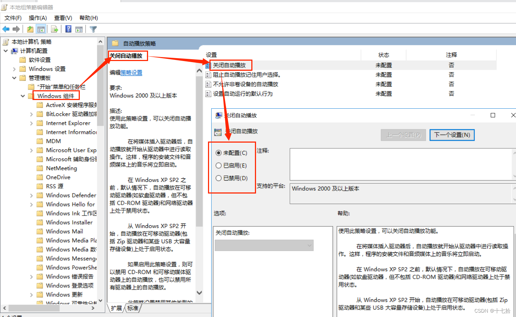Image resolution: width=516 pixels, height=317 pixels.
Task: Expand the Internet Explorer tree node
Action: point(32,123)
